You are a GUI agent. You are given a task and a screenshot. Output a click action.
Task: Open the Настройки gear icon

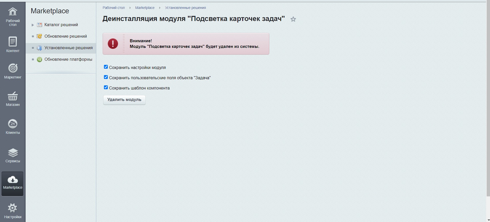click(x=13, y=208)
